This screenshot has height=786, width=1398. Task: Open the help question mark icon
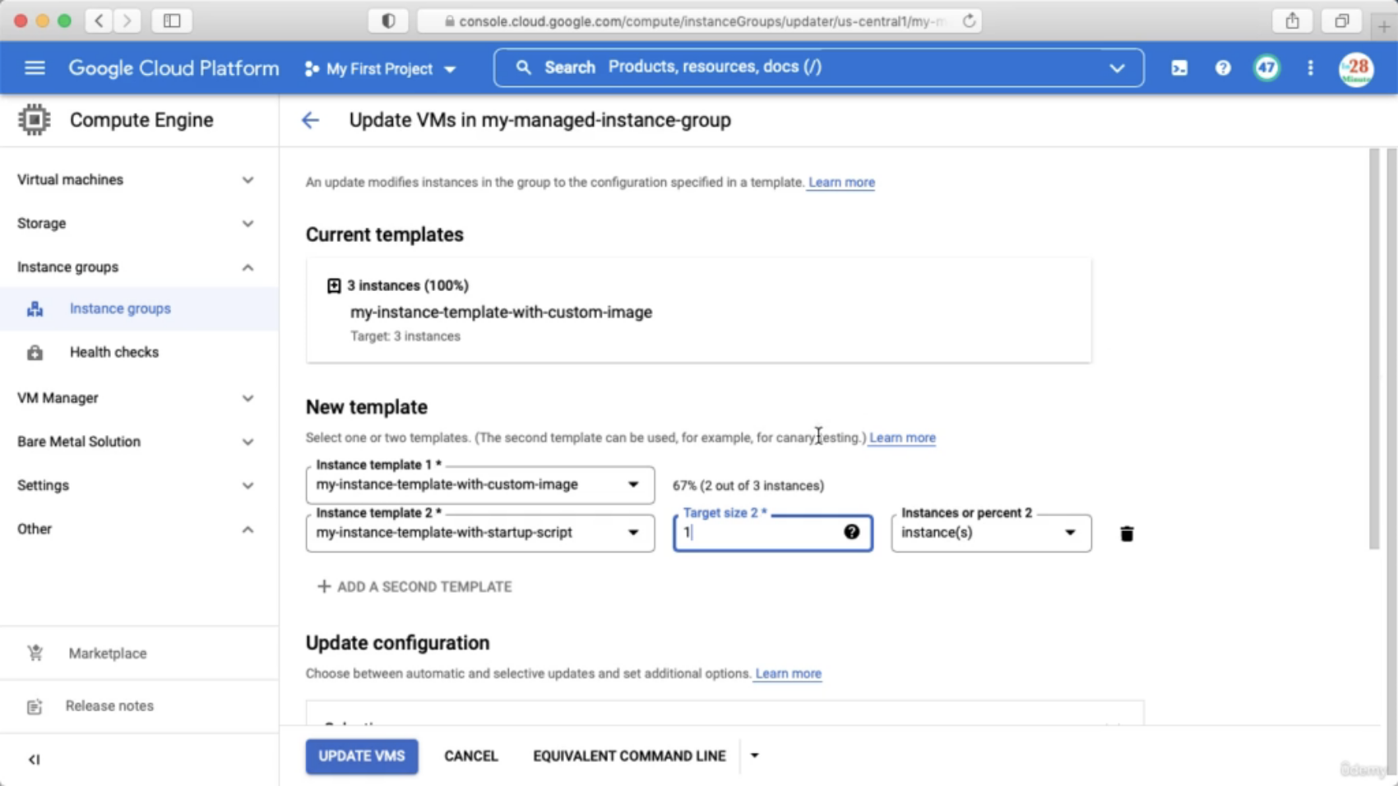(x=1223, y=68)
